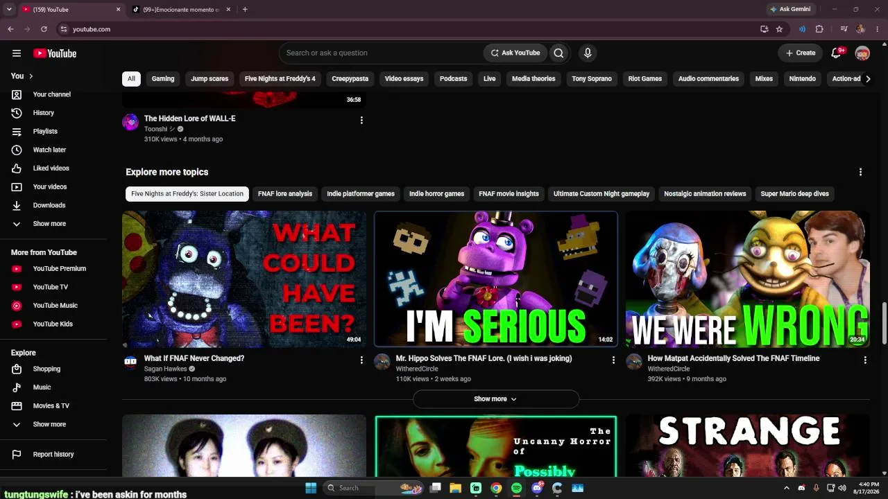Screen dimensions: 888x499
Task: Open the WE WERE WRONG video thumbnail
Action: pyautogui.click(x=748, y=279)
